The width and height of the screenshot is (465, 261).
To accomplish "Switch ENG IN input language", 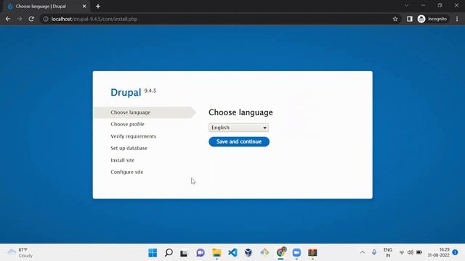I will coord(388,252).
